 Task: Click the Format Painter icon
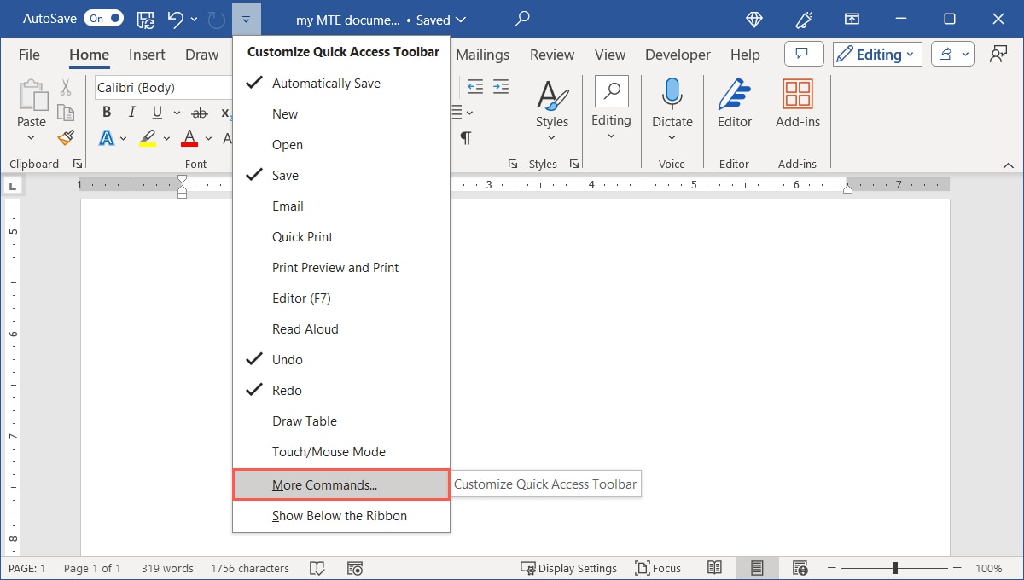[x=67, y=138]
